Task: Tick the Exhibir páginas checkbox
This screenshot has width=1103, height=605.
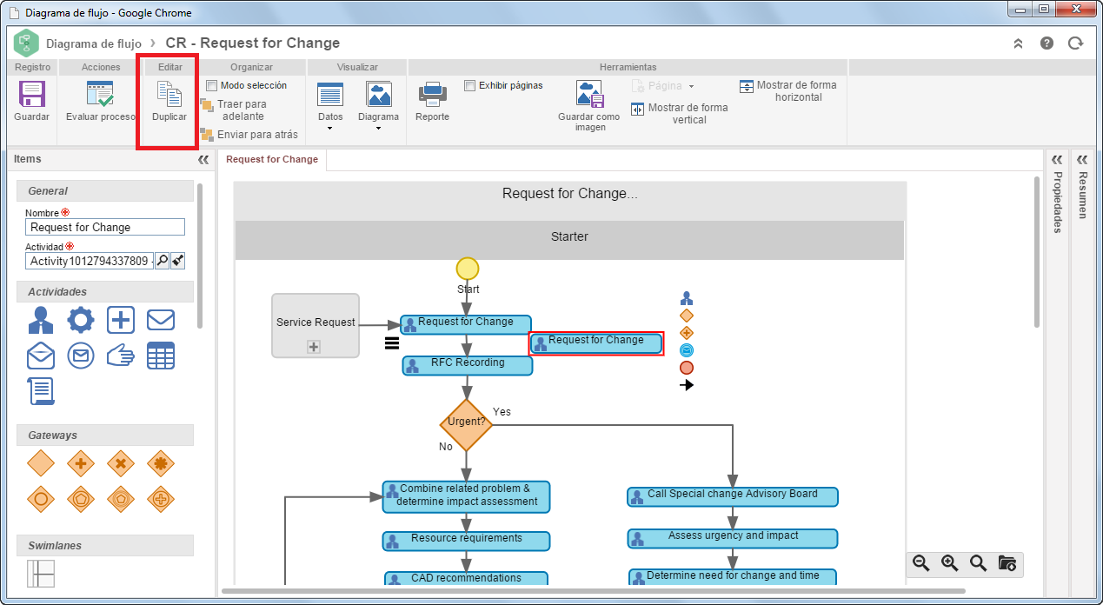Action: click(x=469, y=85)
